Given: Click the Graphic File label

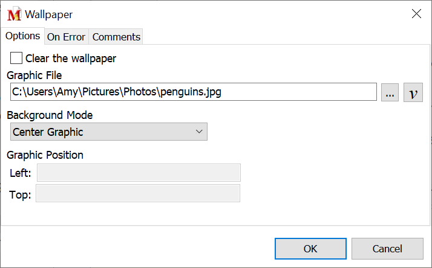Looking at the screenshot, I should [34, 75].
